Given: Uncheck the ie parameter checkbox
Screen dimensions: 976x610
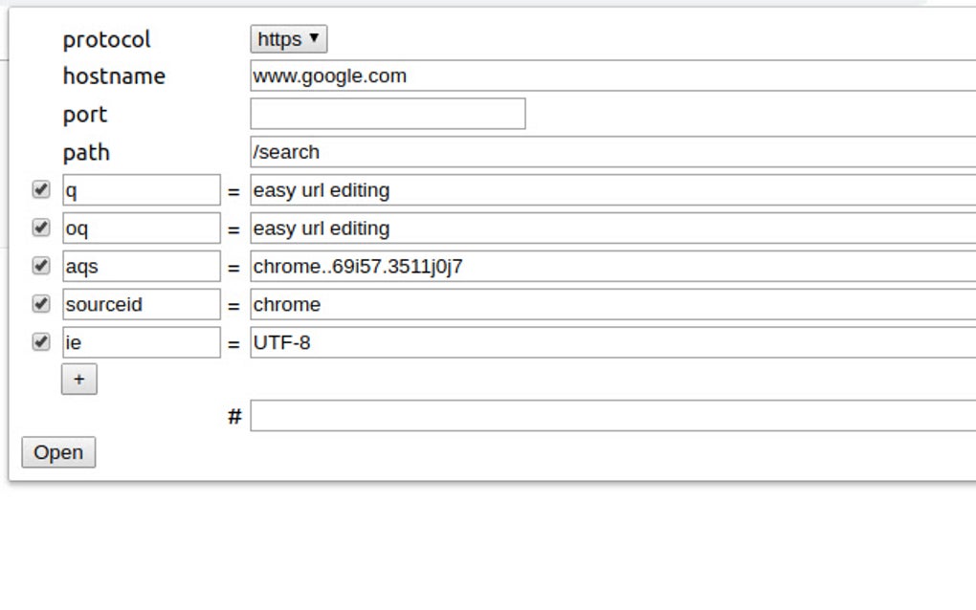Looking at the screenshot, I should 38,341.
